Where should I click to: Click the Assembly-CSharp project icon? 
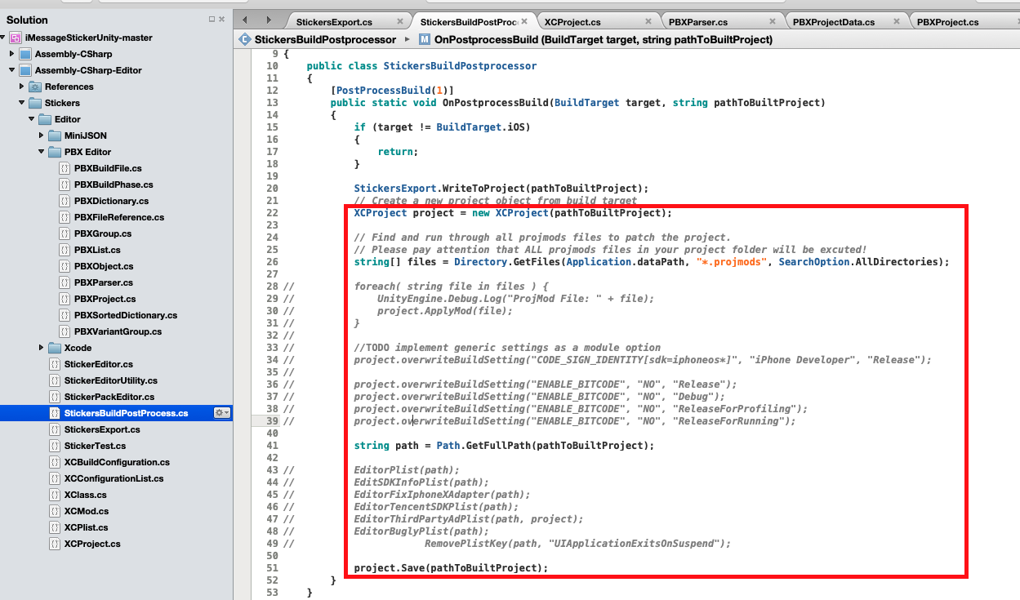25,54
